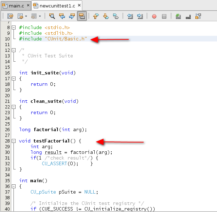Go to next bookmark
Screen dimensions: 217x212
tap(106, 16)
